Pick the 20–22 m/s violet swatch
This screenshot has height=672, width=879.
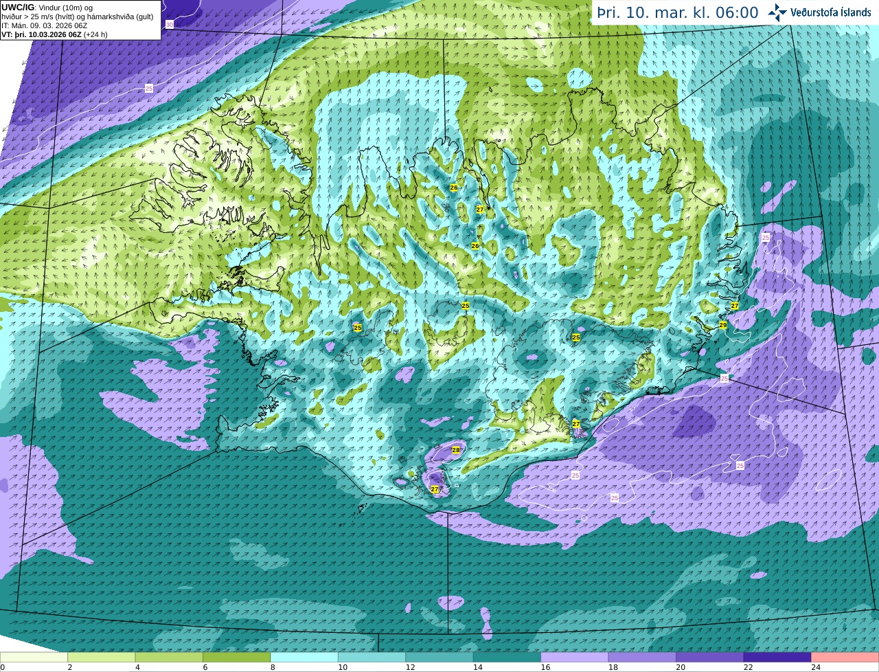click(710, 657)
